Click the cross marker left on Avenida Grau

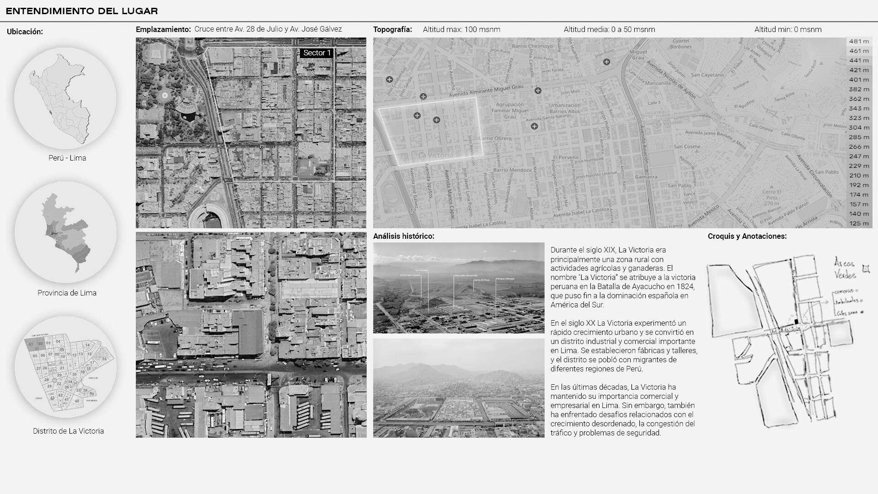[x=423, y=97]
